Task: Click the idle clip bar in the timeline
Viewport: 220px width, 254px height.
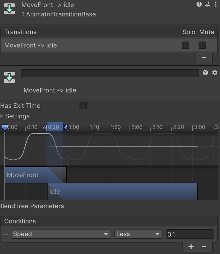Action: 123,192
